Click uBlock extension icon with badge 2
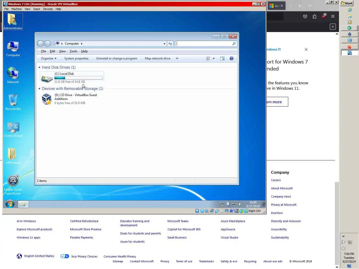Image resolution: width=359 pixels, height=269 pixels. [324, 16]
